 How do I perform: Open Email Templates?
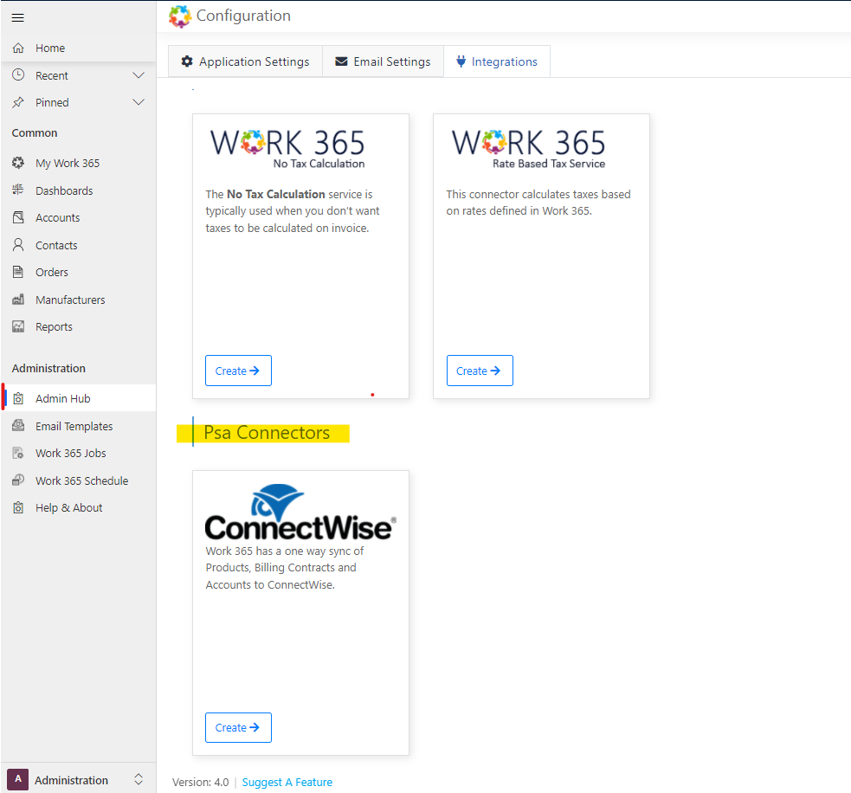pos(78,426)
